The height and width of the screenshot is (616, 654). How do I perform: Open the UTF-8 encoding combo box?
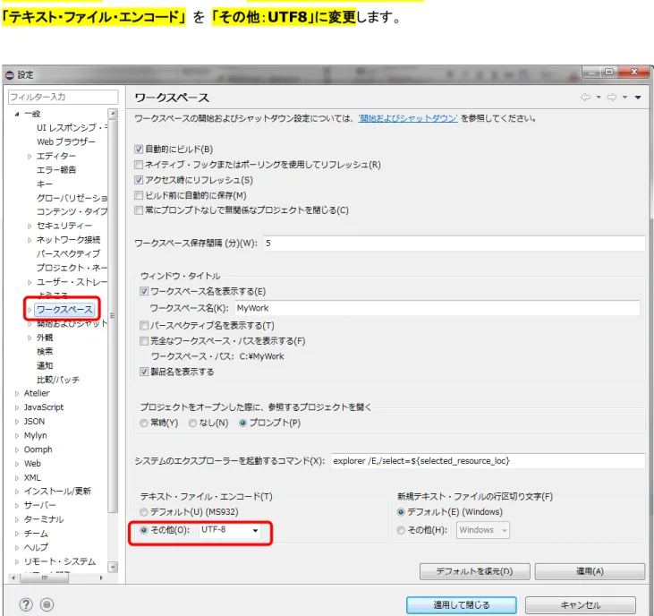229,530
